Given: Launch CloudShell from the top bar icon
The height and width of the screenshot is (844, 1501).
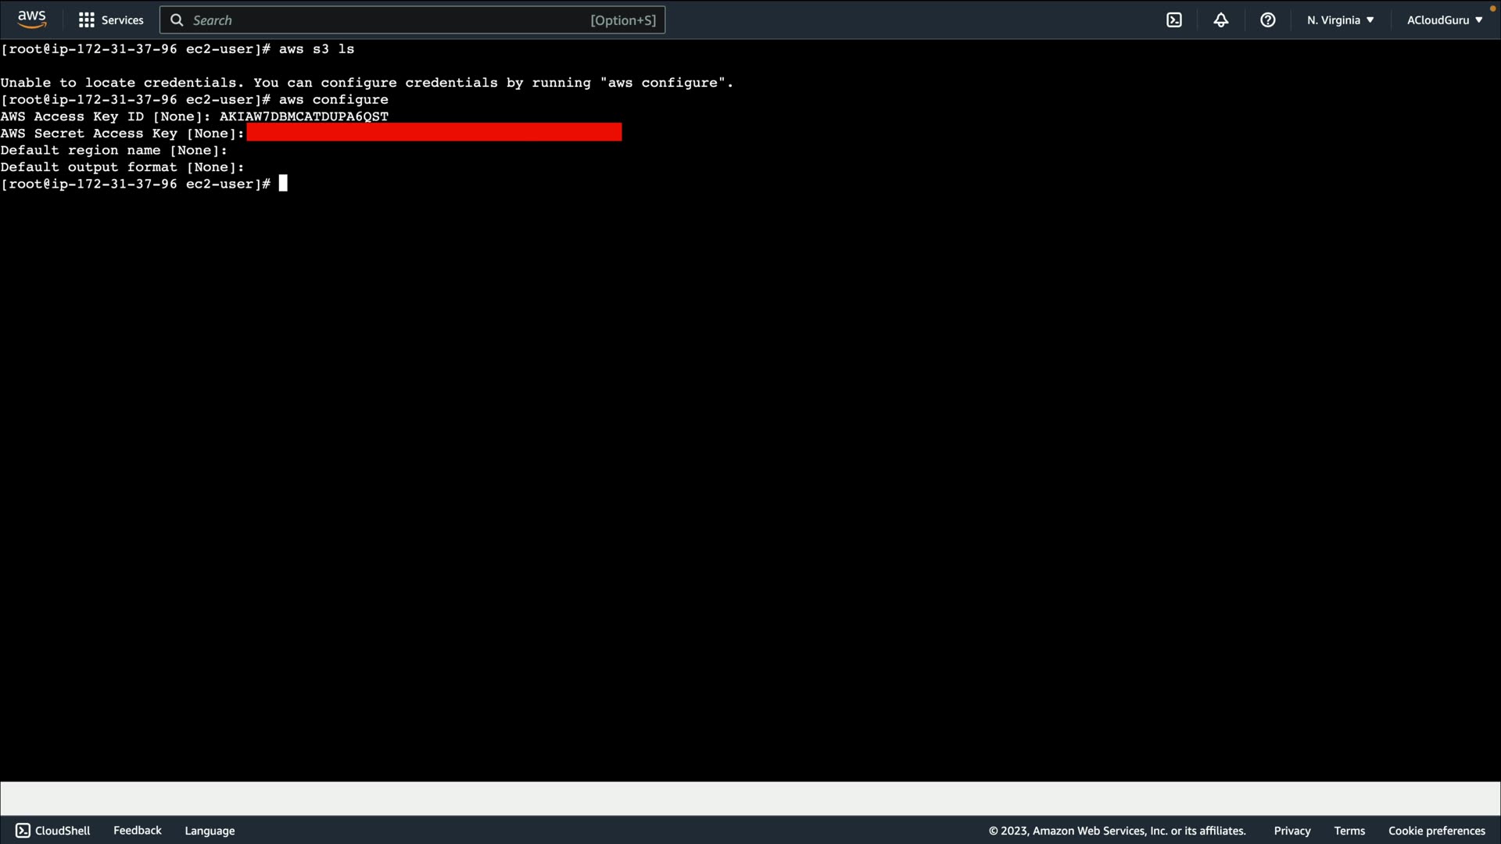Looking at the screenshot, I should click(x=1174, y=20).
